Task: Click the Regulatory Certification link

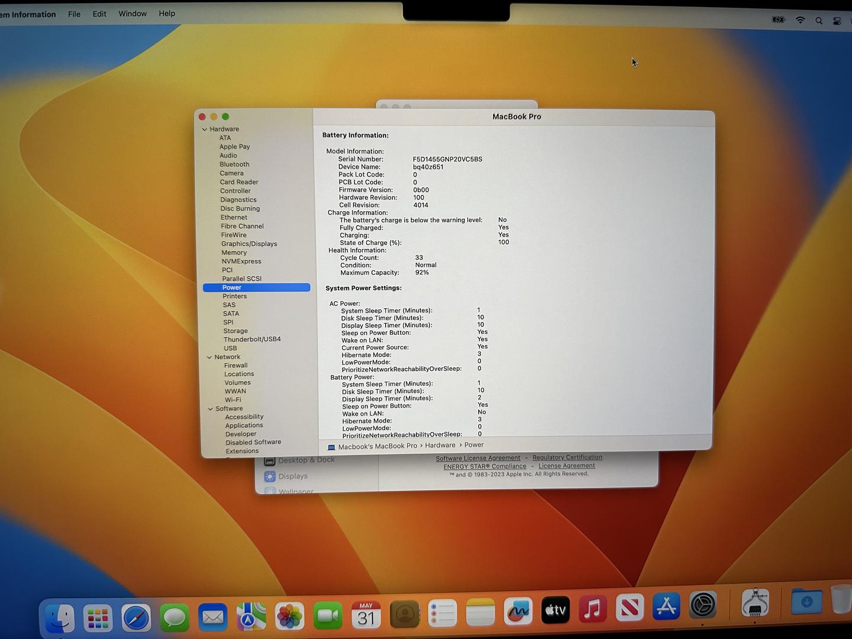Action: (x=567, y=457)
